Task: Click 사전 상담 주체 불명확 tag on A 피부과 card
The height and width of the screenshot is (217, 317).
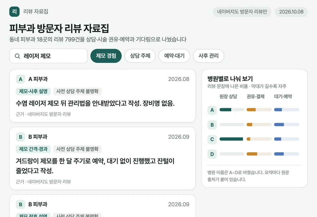Action: [77, 91]
